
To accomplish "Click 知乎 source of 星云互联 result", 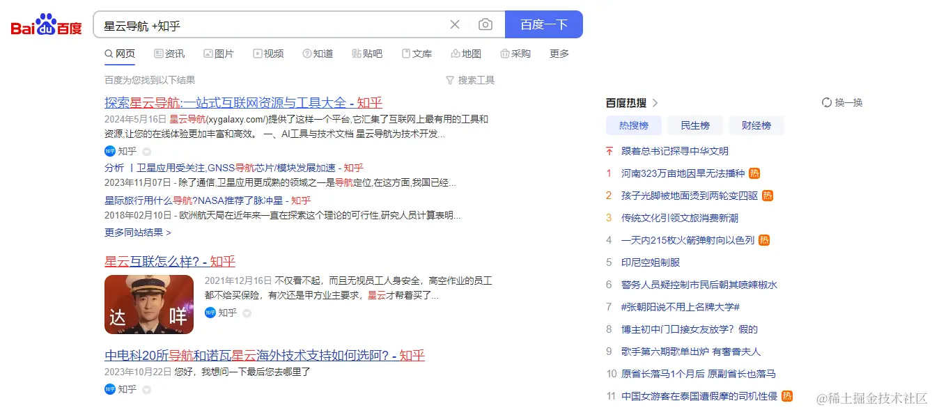I will tap(228, 313).
